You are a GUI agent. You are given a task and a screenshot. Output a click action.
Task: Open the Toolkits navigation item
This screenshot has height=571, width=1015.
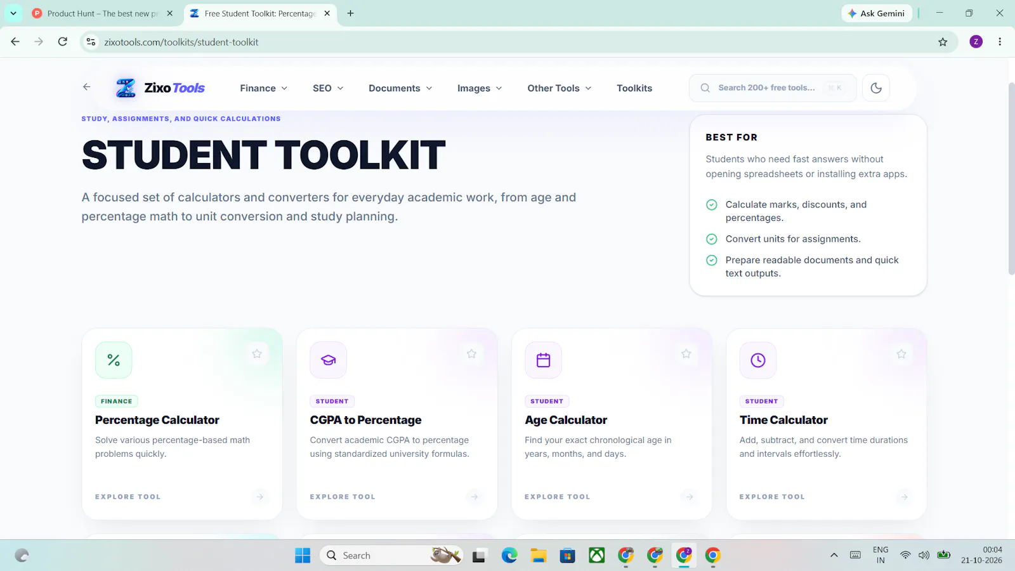point(634,88)
